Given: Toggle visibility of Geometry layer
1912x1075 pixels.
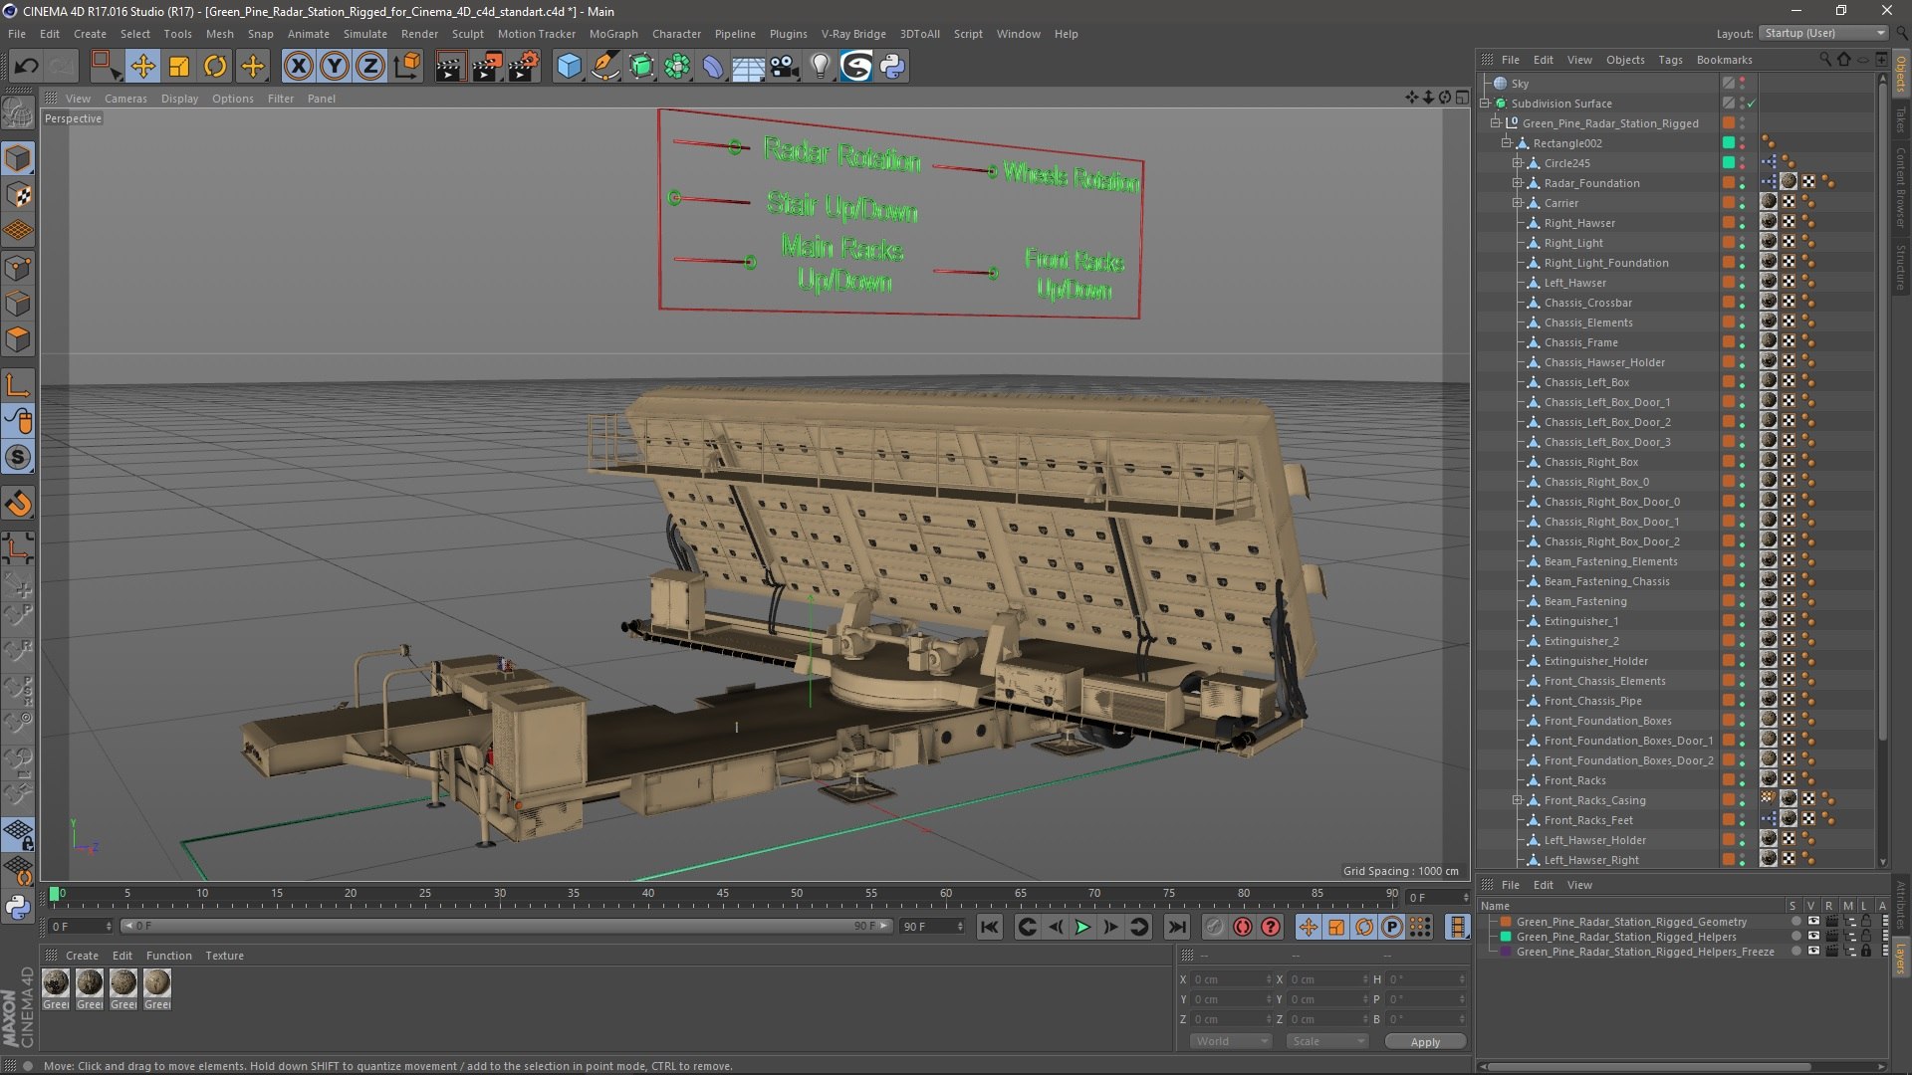Looking at the screenshot, I should click(1813, 922).
